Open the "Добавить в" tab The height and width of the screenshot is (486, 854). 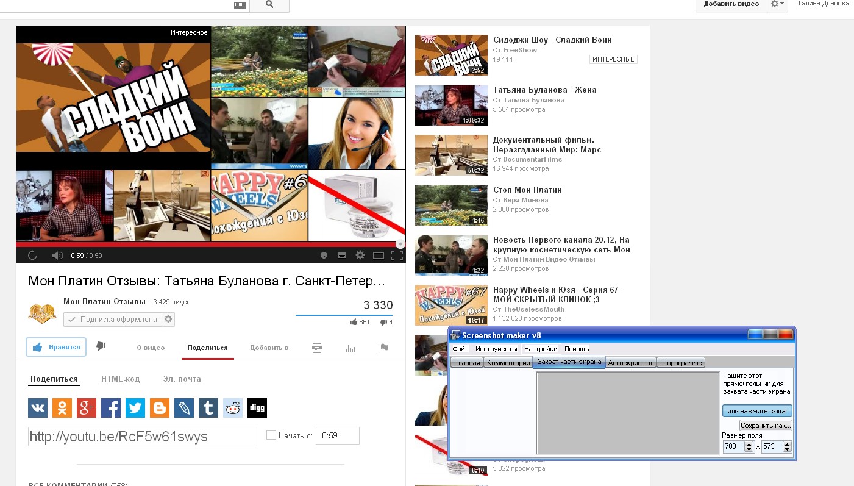(x=269, y=348)
